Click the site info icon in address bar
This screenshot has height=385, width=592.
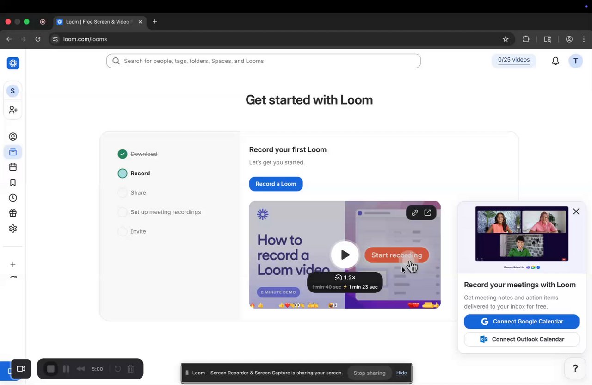tap(55, 39)
